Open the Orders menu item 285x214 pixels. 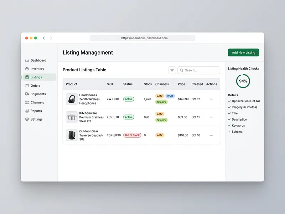[x=38, y=86]
